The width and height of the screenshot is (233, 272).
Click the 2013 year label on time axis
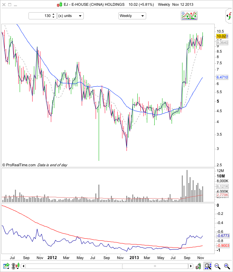[x=134, y=258]
